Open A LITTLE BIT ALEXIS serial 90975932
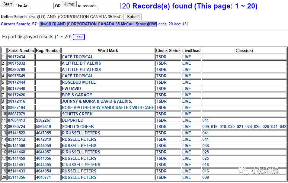The height and width of the screenshot is (183, 288). coord(17,63)
